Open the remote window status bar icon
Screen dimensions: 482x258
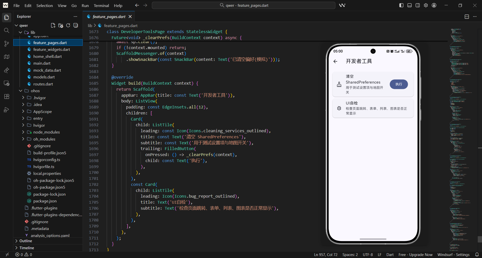click(7, 254)
